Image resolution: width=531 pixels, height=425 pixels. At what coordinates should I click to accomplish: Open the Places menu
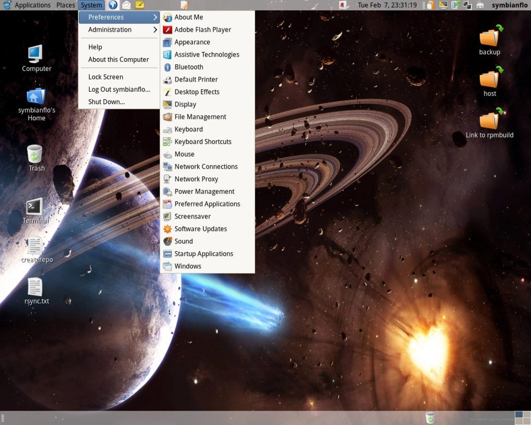pyautogui.click(x=65, y=5)
